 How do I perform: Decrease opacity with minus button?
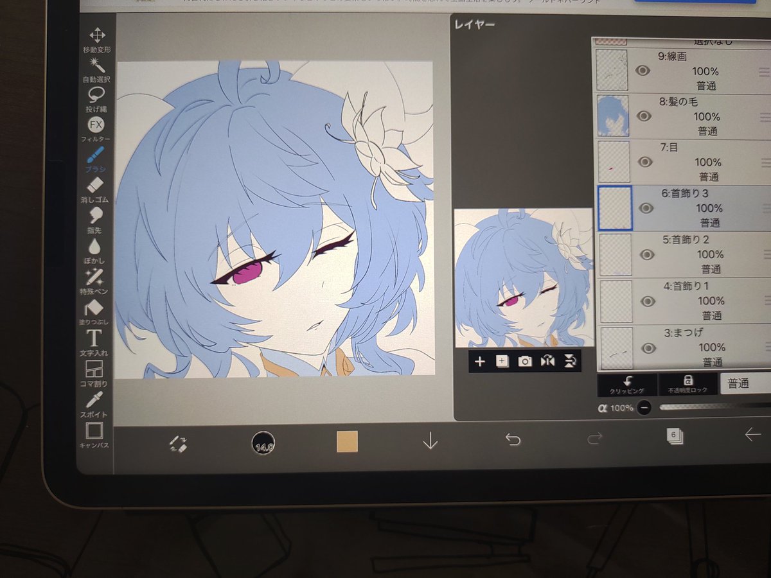point(644,407)
